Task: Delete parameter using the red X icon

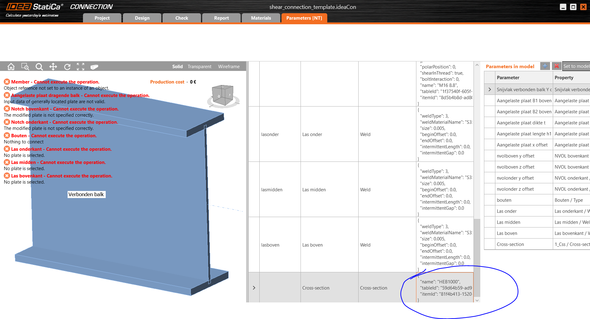Action: pyautogui.click(x=557, y=66)
